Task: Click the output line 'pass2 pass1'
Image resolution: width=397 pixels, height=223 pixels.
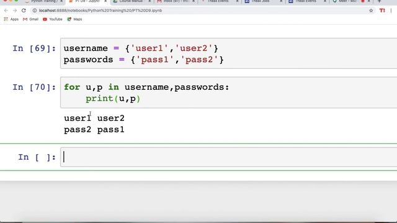Action: pyautogui.click(x=94, y=129)
